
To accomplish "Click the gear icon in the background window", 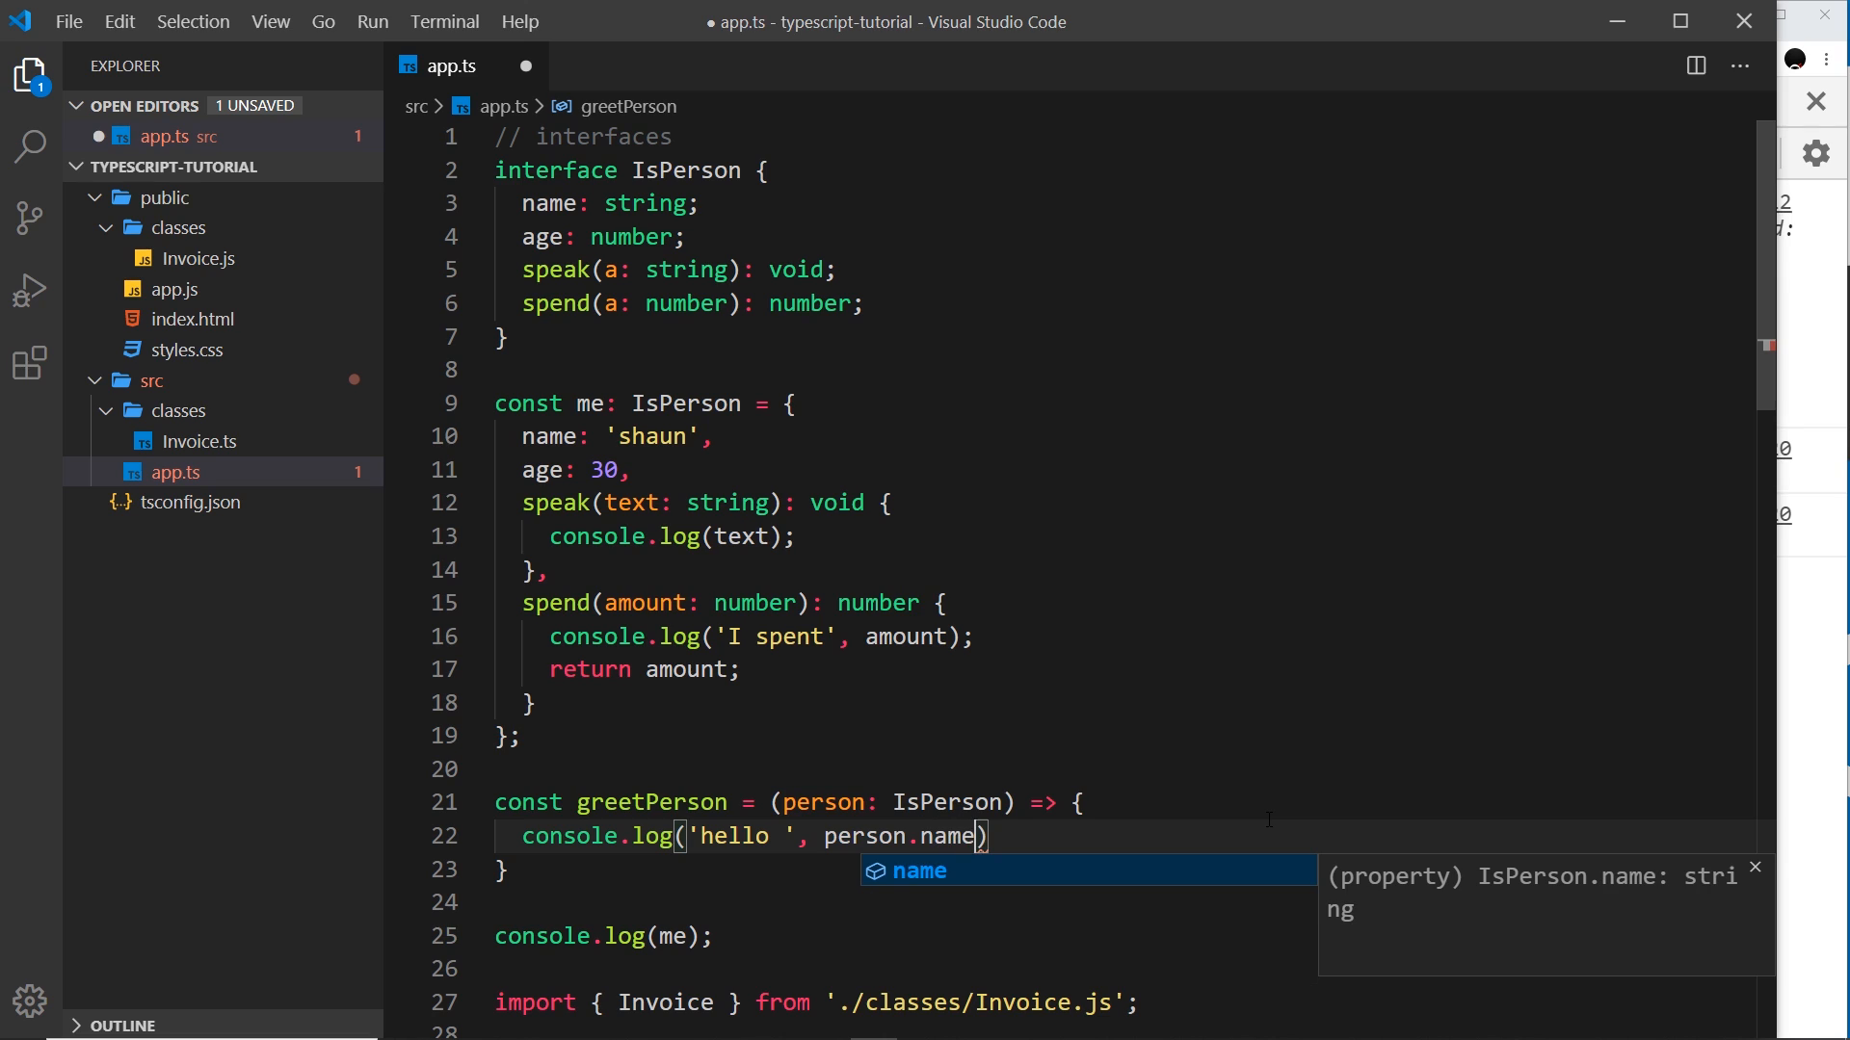I will 1815,153.
